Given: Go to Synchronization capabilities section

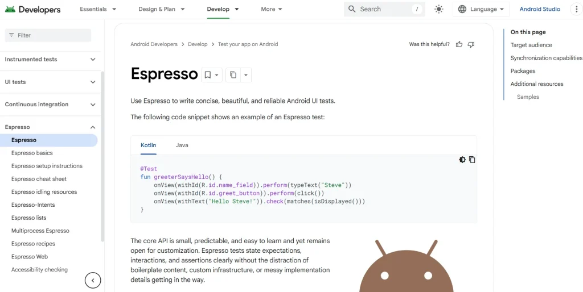Looking at the screenshot, I should (x=546, y=58).
